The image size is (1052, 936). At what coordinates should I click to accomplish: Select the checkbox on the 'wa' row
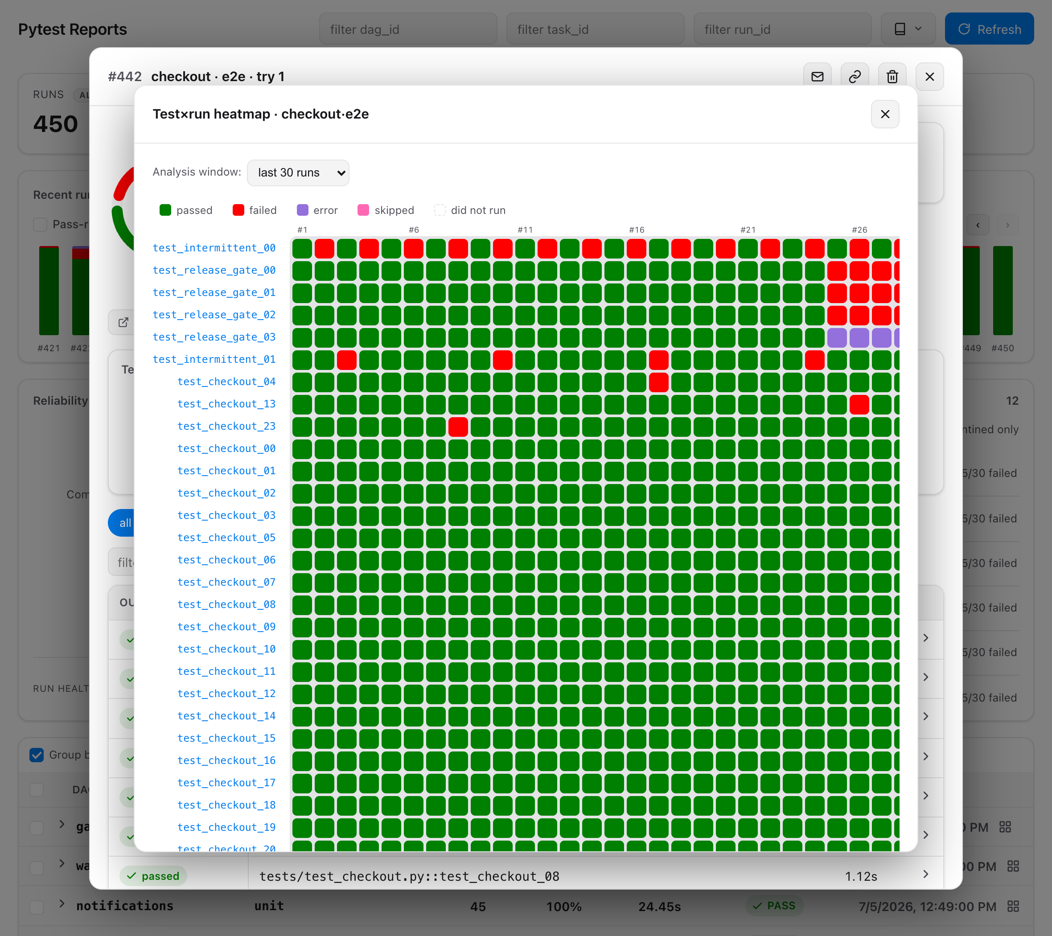37,868
